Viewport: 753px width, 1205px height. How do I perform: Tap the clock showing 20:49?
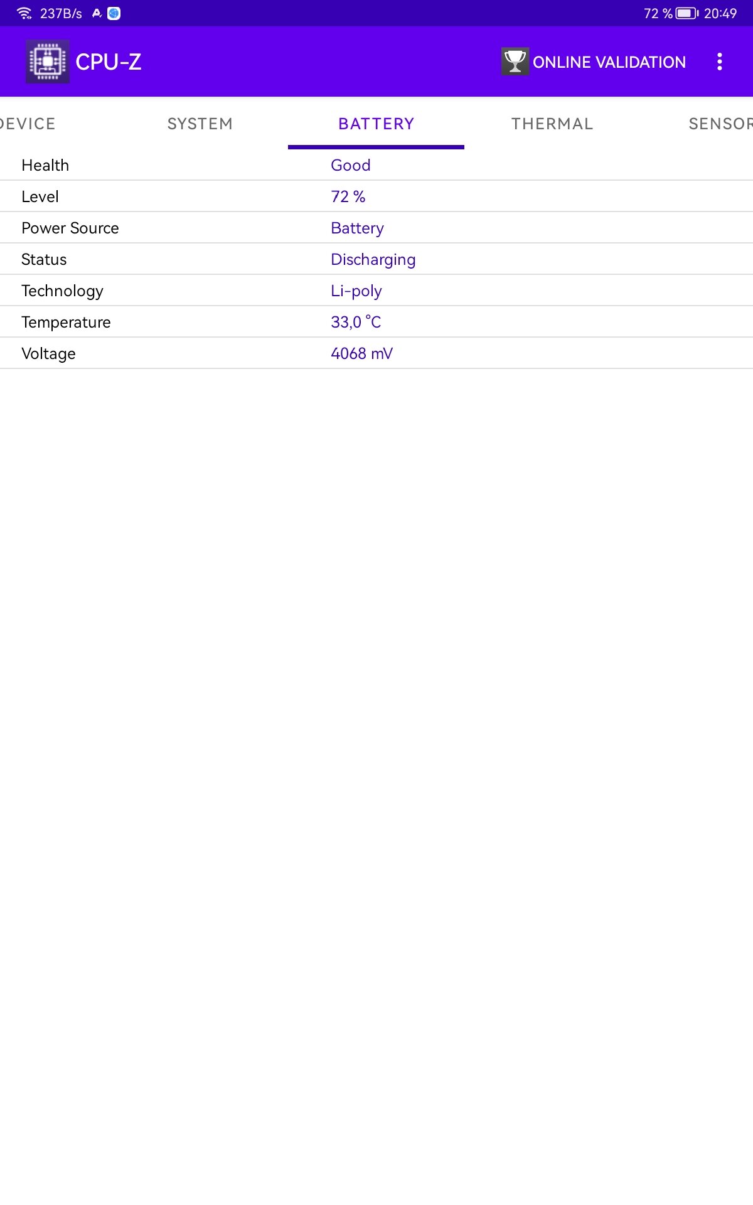[720, 13]
